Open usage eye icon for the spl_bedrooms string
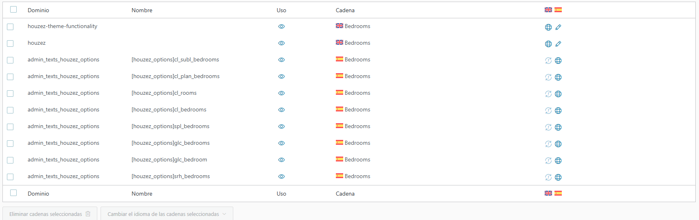The image size is (699, 220). click(x=281, y=126)
